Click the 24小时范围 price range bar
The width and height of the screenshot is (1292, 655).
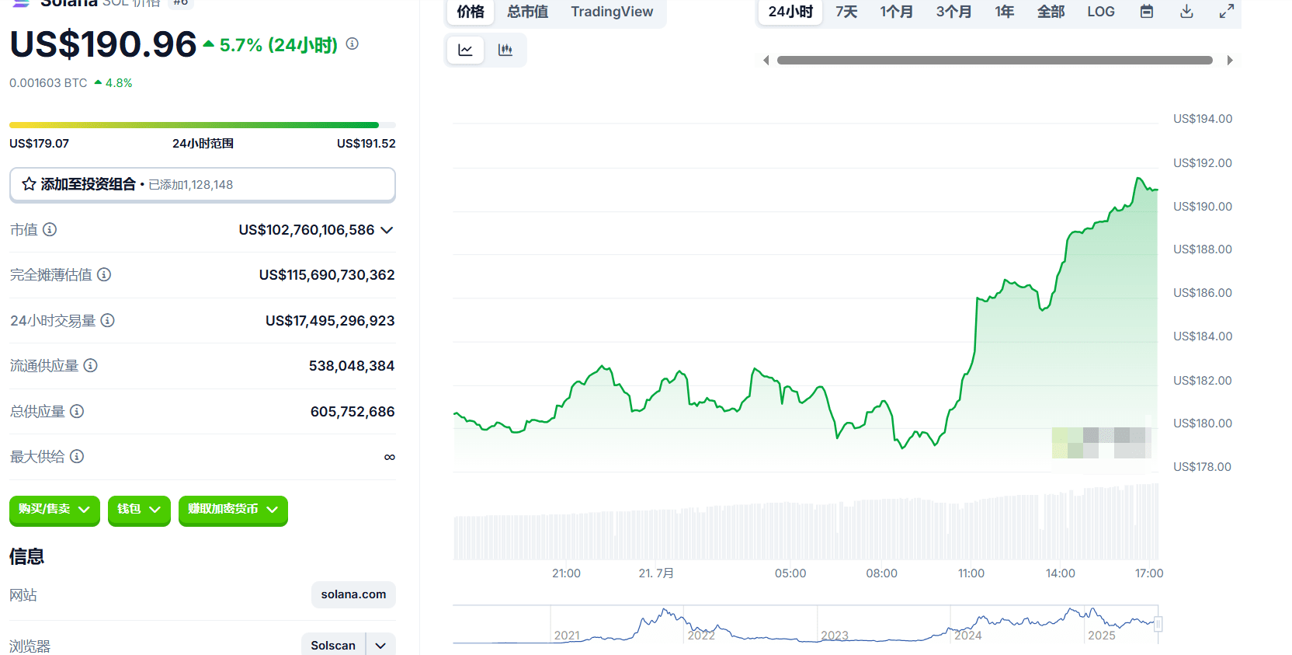(203, 125)
